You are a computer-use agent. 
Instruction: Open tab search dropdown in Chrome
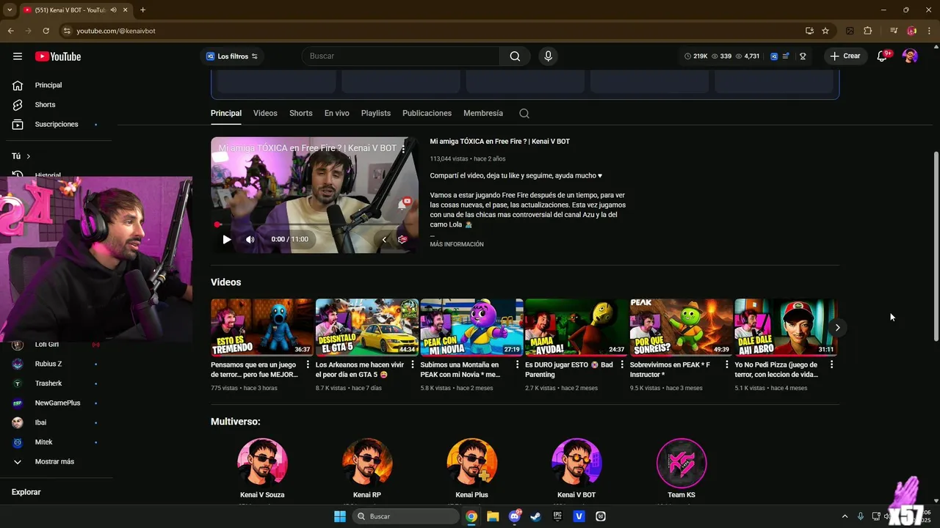10,10
